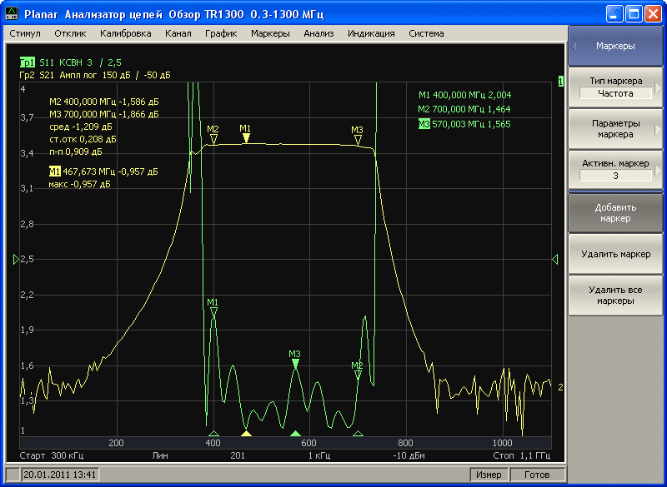
Task: Click yellow filled marker triangle on frequency axis
Action: (246, 434)
